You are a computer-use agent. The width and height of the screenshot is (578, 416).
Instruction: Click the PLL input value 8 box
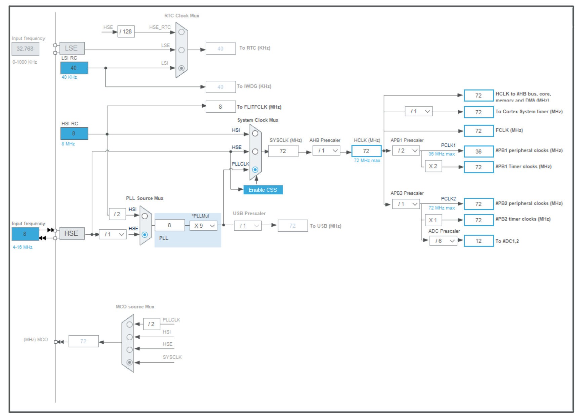point(170,225)
